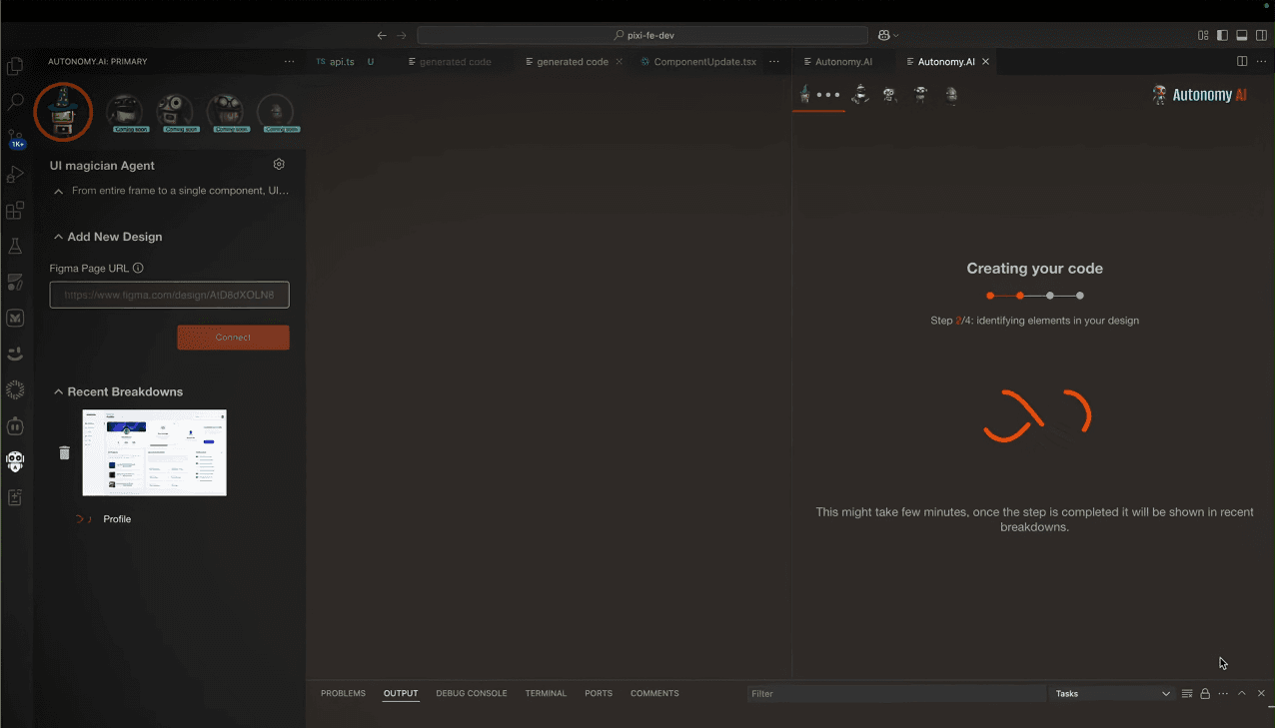Viewport: 1275px width, 728px height.
Task: Collapse the Add New Design section
Action: click(59, 237)
